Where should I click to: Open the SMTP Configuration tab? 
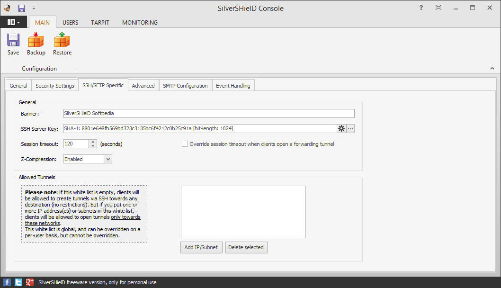(x=185, y=86)
